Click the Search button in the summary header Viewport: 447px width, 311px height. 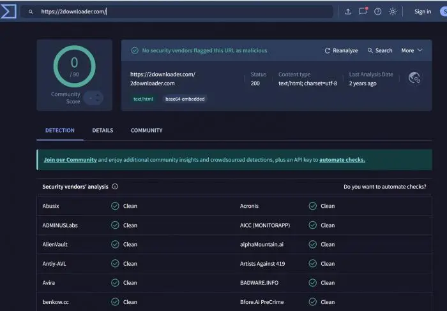[x=380, y=50]
